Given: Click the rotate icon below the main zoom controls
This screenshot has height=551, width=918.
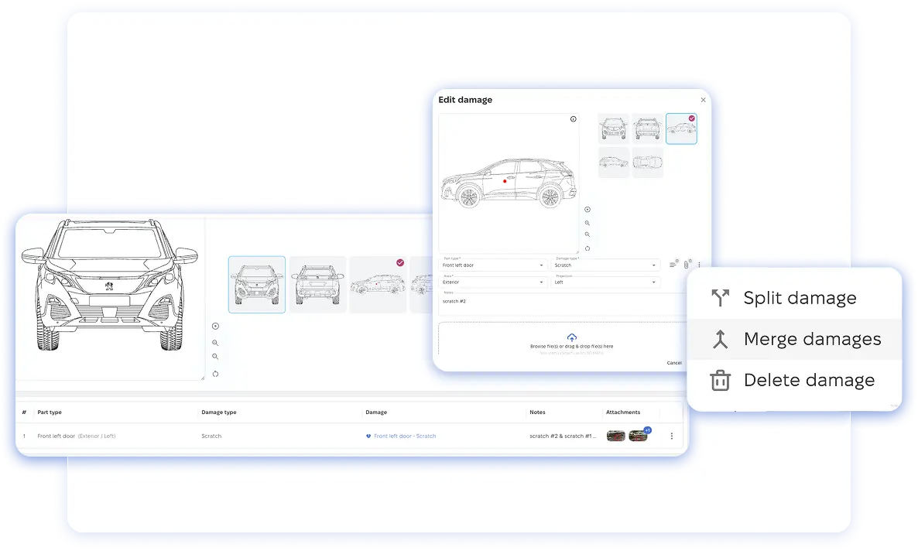Looking at the screenshot, I should [215, 374].
